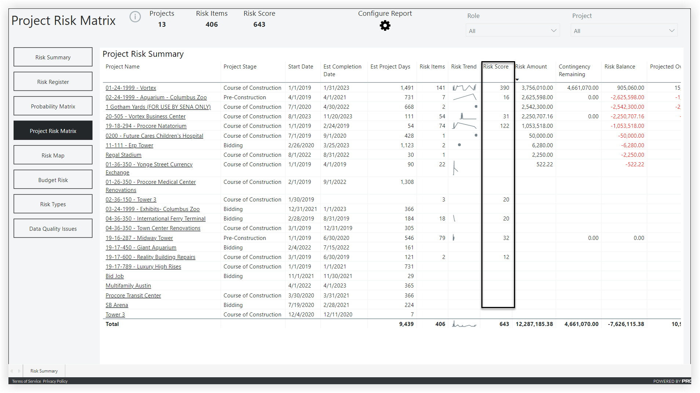Open Budget Risk page

pyautogui.click(x=53, y=180)
